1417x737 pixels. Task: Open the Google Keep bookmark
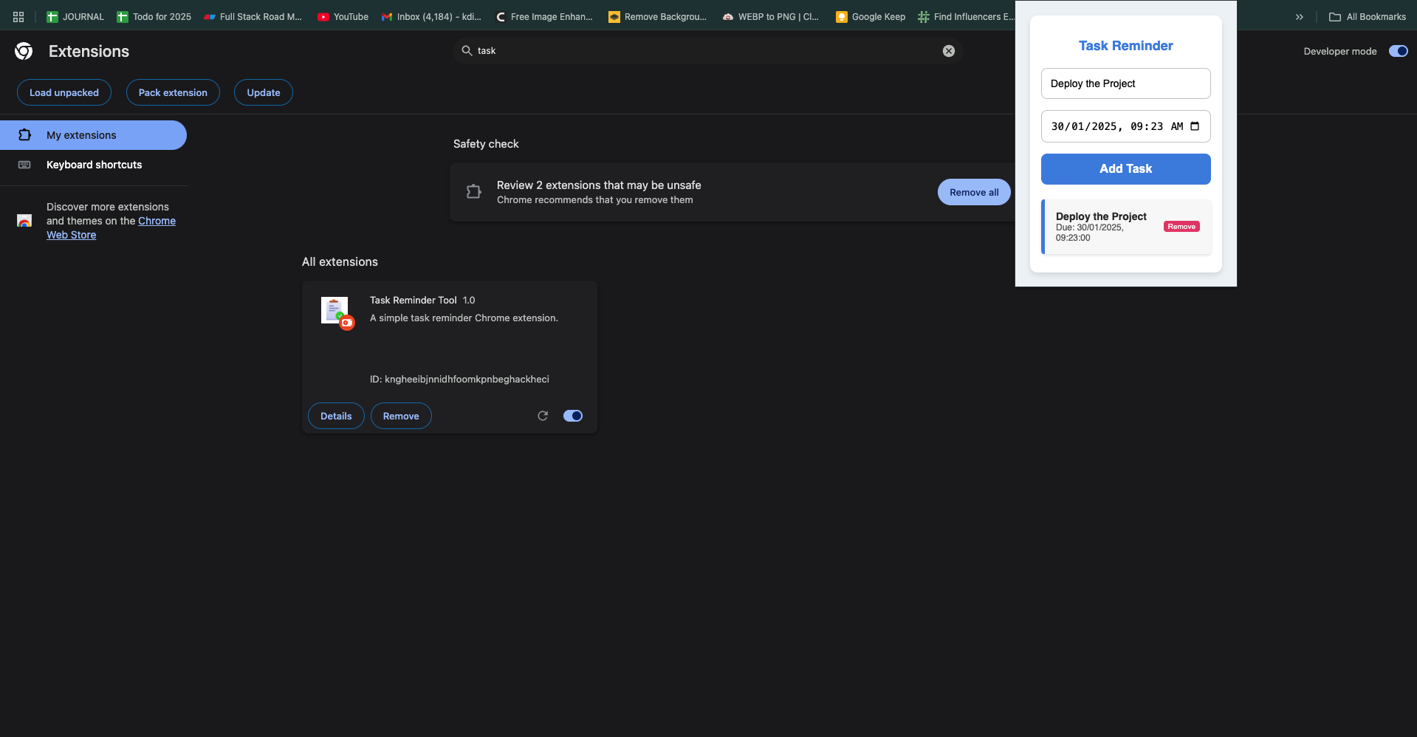click(870, 16)
